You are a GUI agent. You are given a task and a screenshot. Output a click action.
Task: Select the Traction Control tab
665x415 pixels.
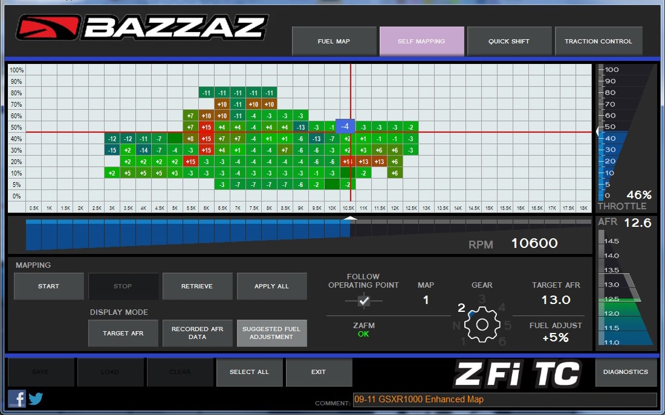click(598, 41)
